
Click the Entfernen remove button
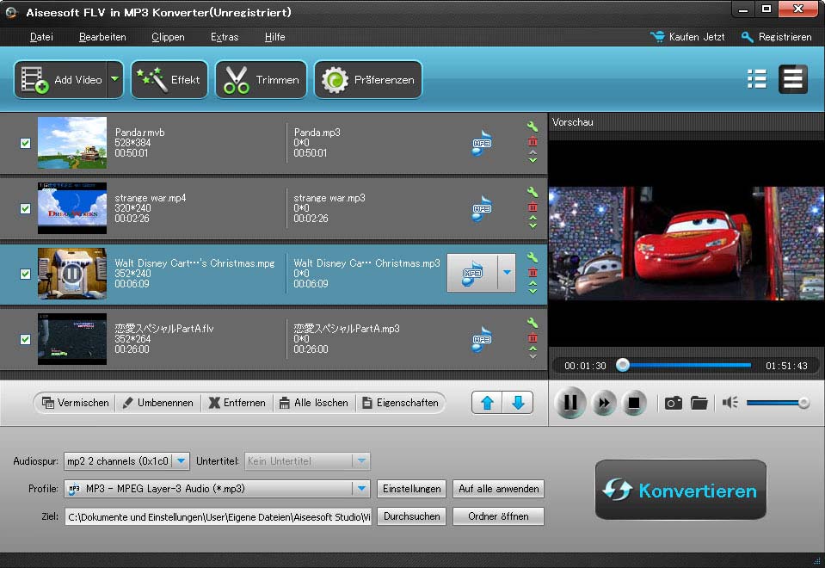237,403
